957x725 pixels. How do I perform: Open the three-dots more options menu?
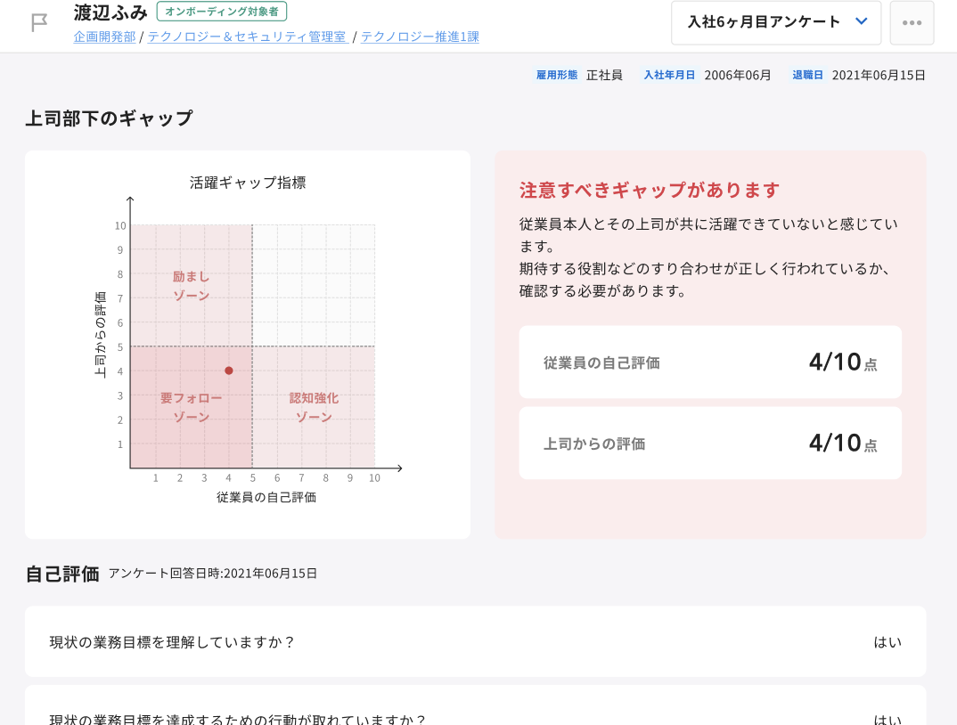912,23
